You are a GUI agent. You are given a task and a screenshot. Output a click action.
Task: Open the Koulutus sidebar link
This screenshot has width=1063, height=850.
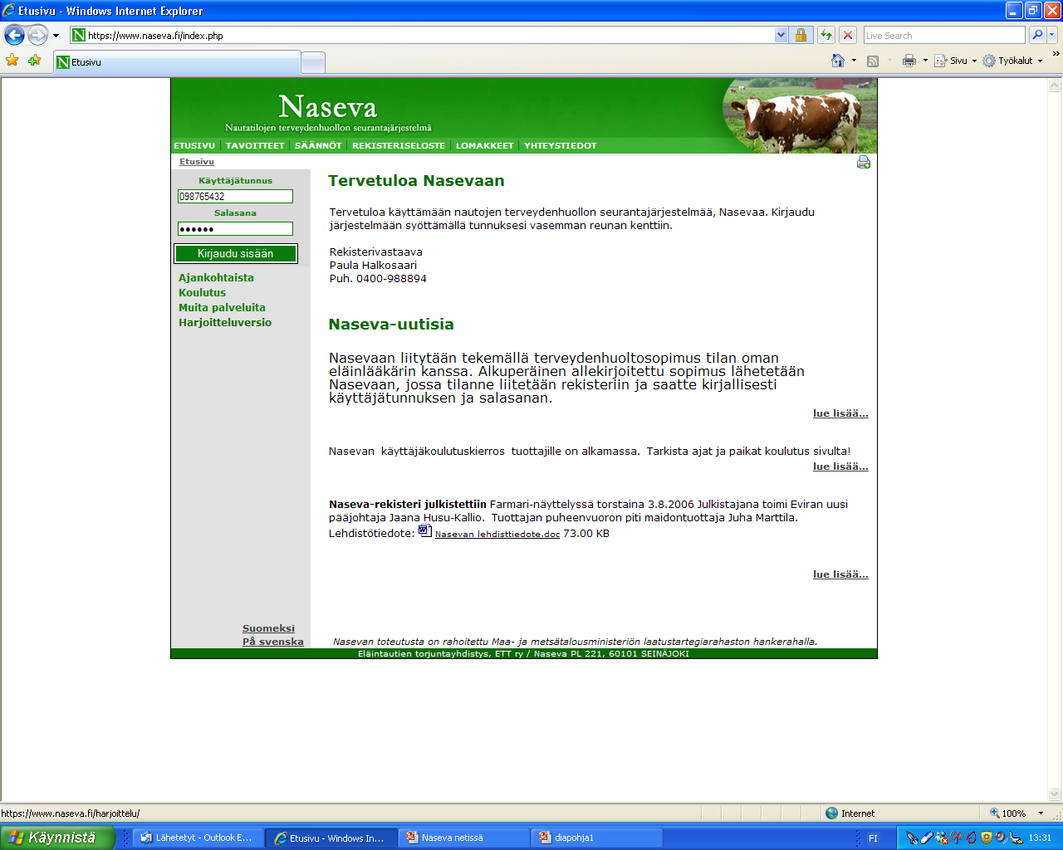click(202, 293)
